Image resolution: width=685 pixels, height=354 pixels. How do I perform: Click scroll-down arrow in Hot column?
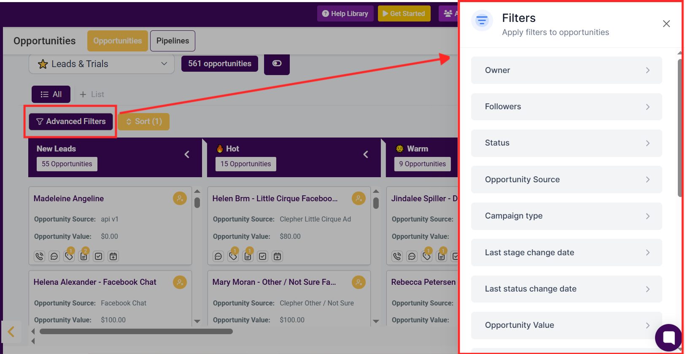(376, 322)
